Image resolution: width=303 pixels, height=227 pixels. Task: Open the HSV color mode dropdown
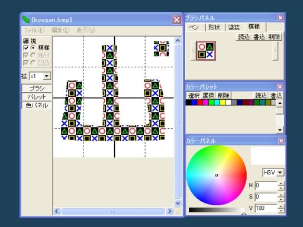(280, 173)
